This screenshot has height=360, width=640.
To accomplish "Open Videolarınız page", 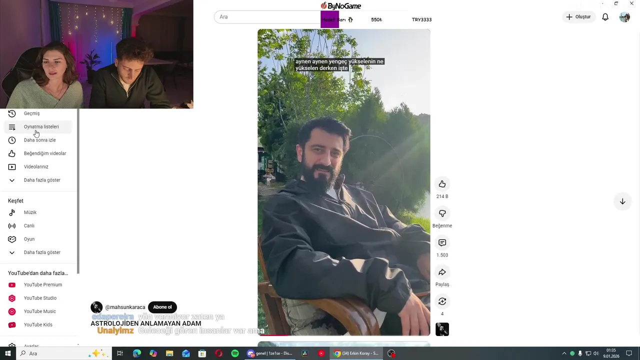I will pyautogui.click(x=38, y=167).
